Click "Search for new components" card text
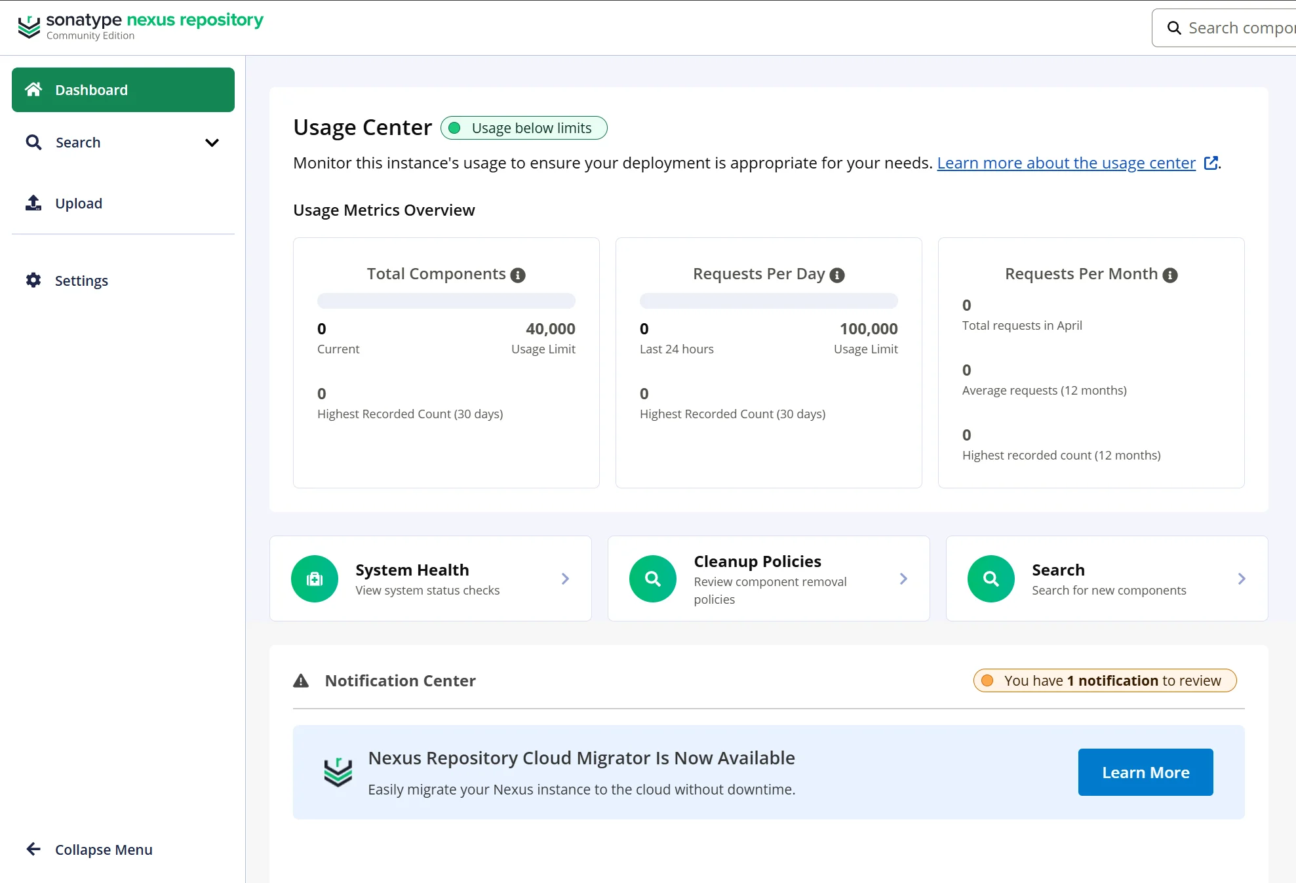Viewport: 1296px width, 883px height. tap(1109, 590)
